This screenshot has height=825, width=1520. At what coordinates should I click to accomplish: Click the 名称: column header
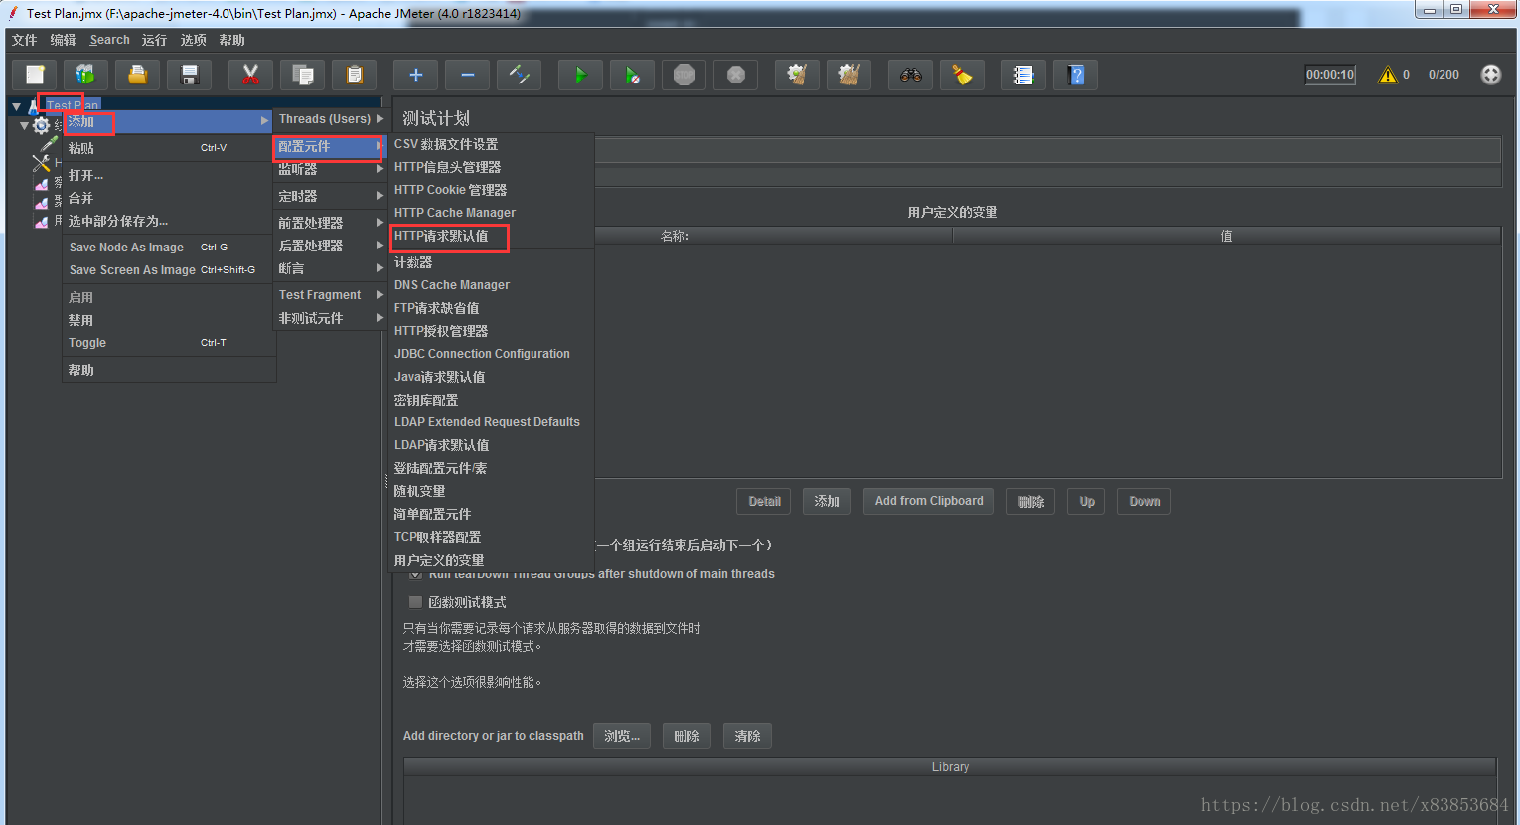[675, 237]
